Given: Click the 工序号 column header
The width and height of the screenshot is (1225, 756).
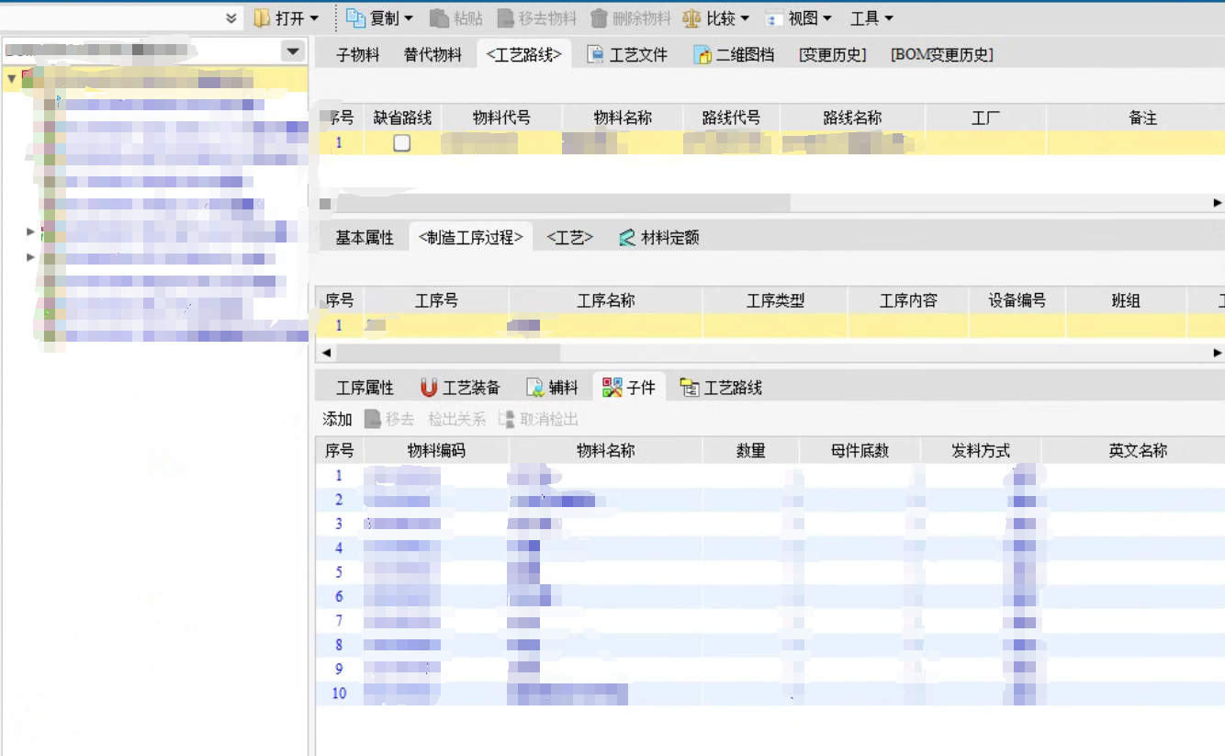Looking at the screenshot, I should point(436,300).
